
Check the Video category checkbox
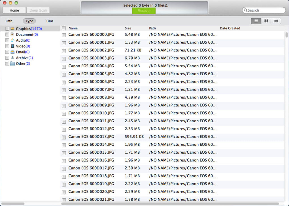(x=7, y=46)
